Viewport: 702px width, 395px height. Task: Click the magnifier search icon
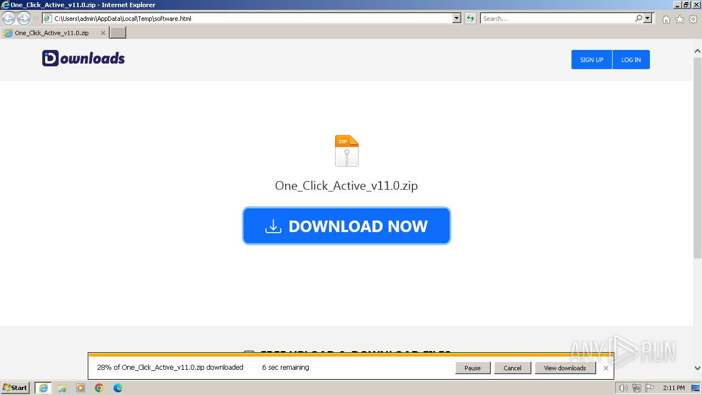tap(638, 19)
